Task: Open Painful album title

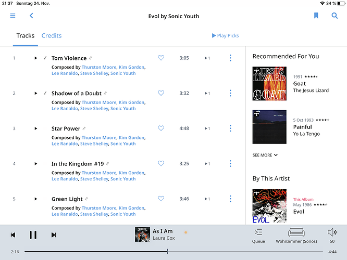Action: pos(302,127)
